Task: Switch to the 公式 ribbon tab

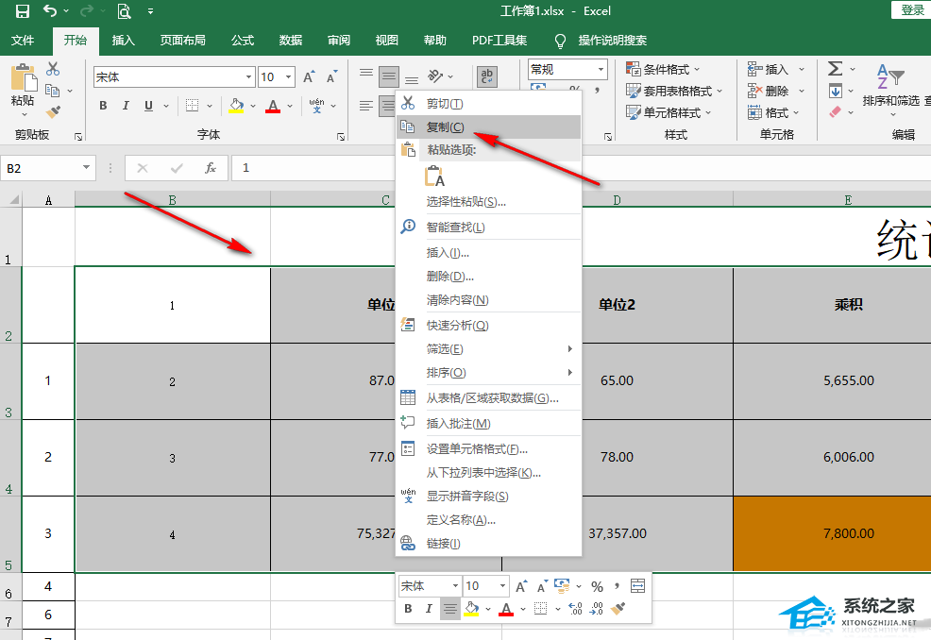Action: [x=243, y=41]
